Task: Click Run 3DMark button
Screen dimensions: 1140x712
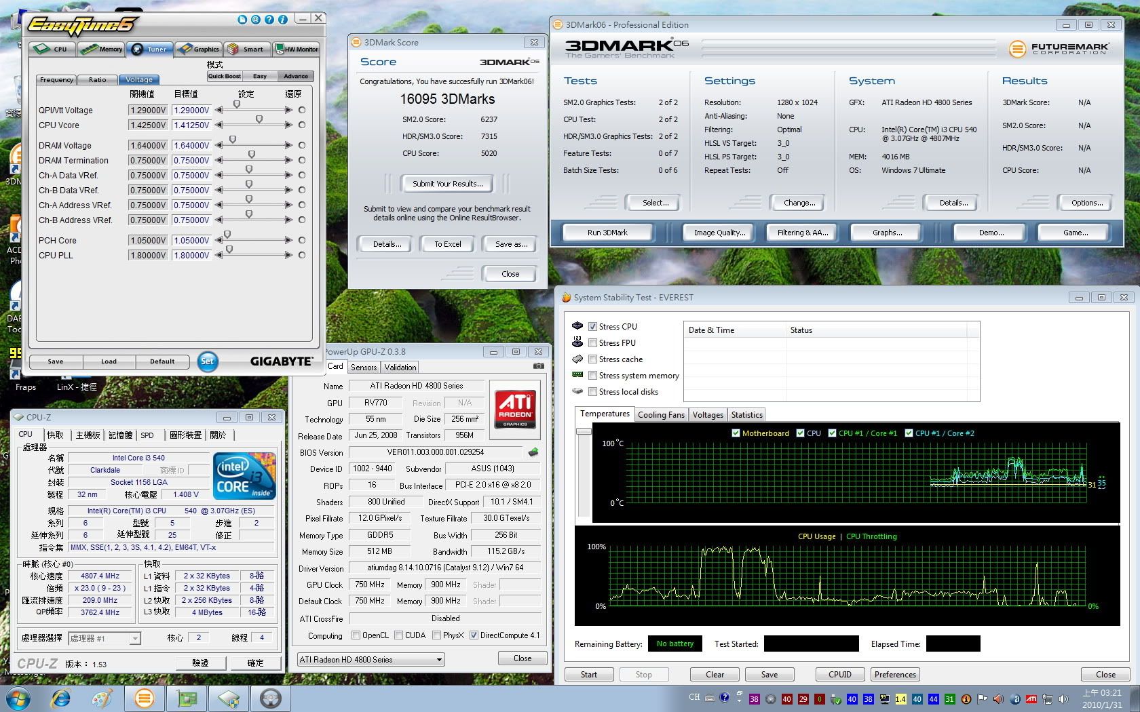Action: pos(607,233)
